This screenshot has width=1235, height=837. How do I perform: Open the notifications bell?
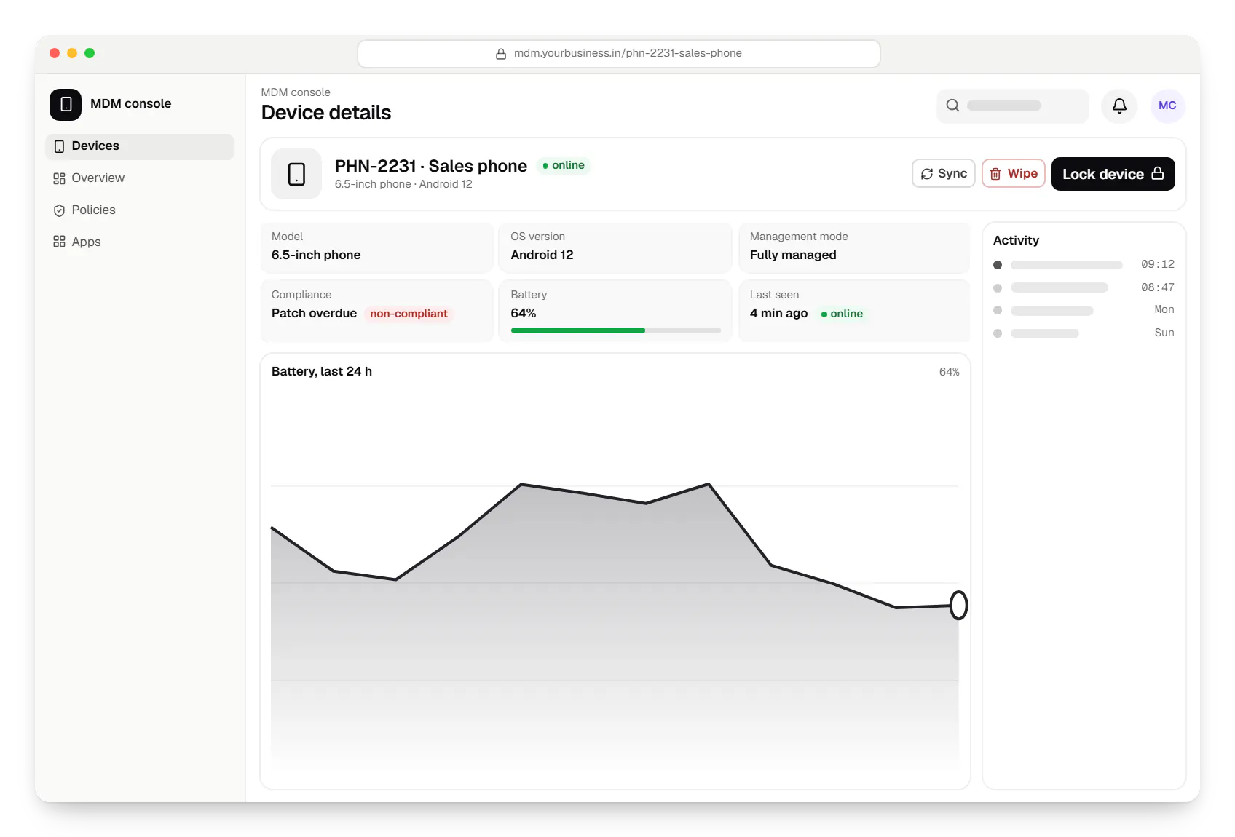click(1119, 106)
